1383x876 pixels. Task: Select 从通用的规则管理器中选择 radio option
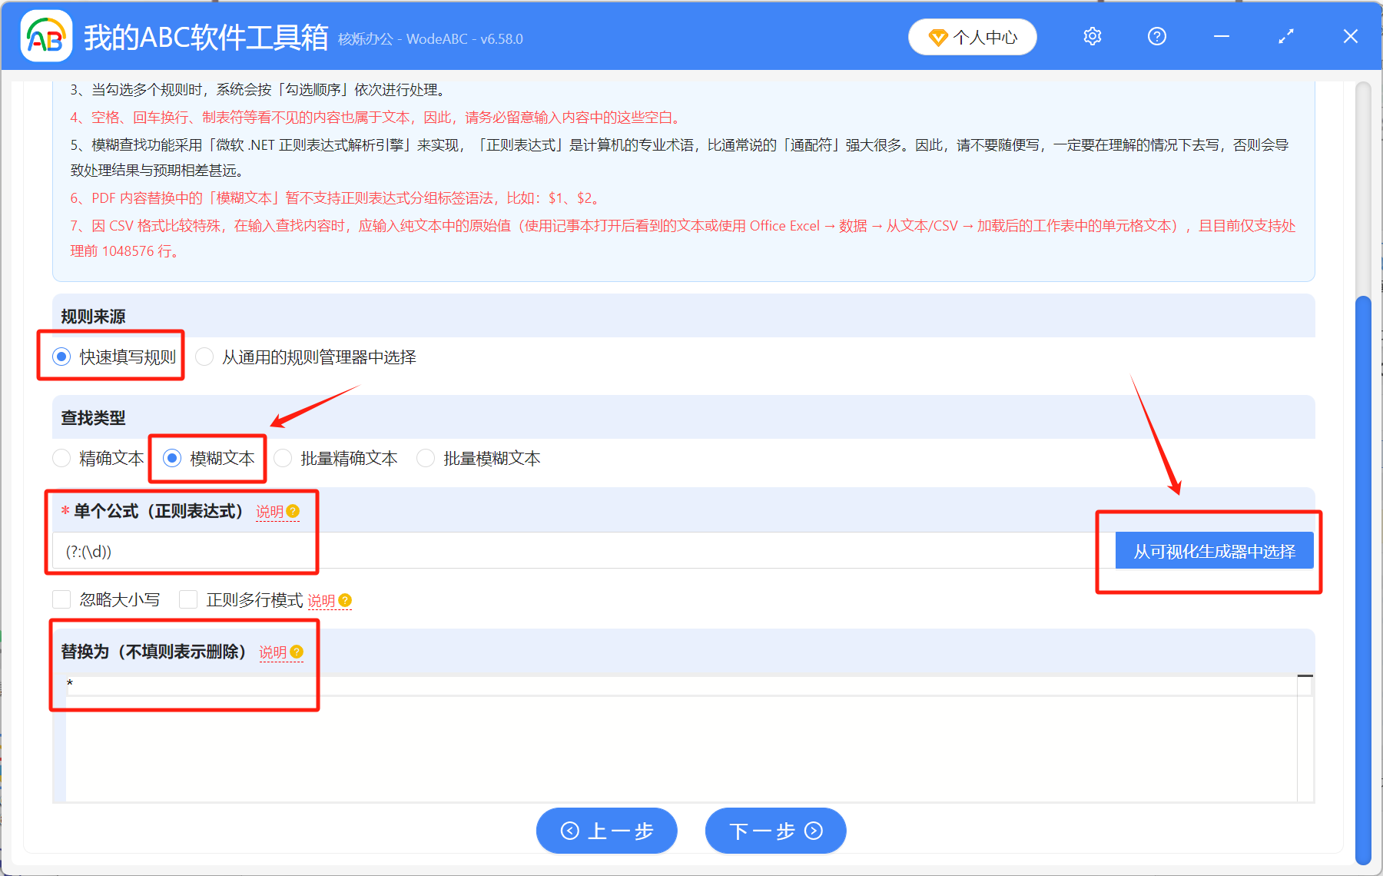point(205,357)
